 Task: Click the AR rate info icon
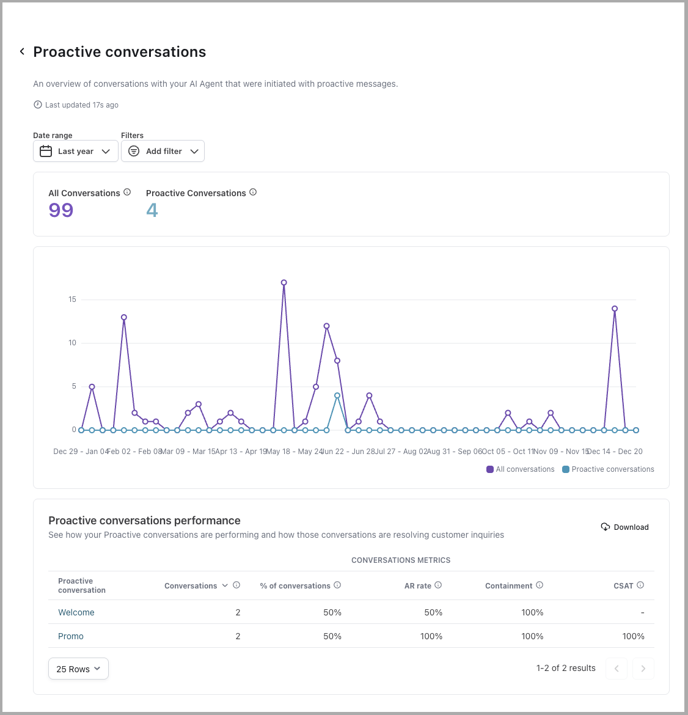pyautogui.click(x=438, y=585)
